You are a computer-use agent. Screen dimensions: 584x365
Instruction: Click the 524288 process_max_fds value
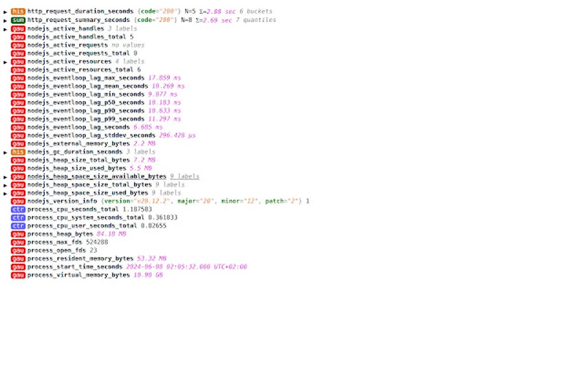point(97,242)
